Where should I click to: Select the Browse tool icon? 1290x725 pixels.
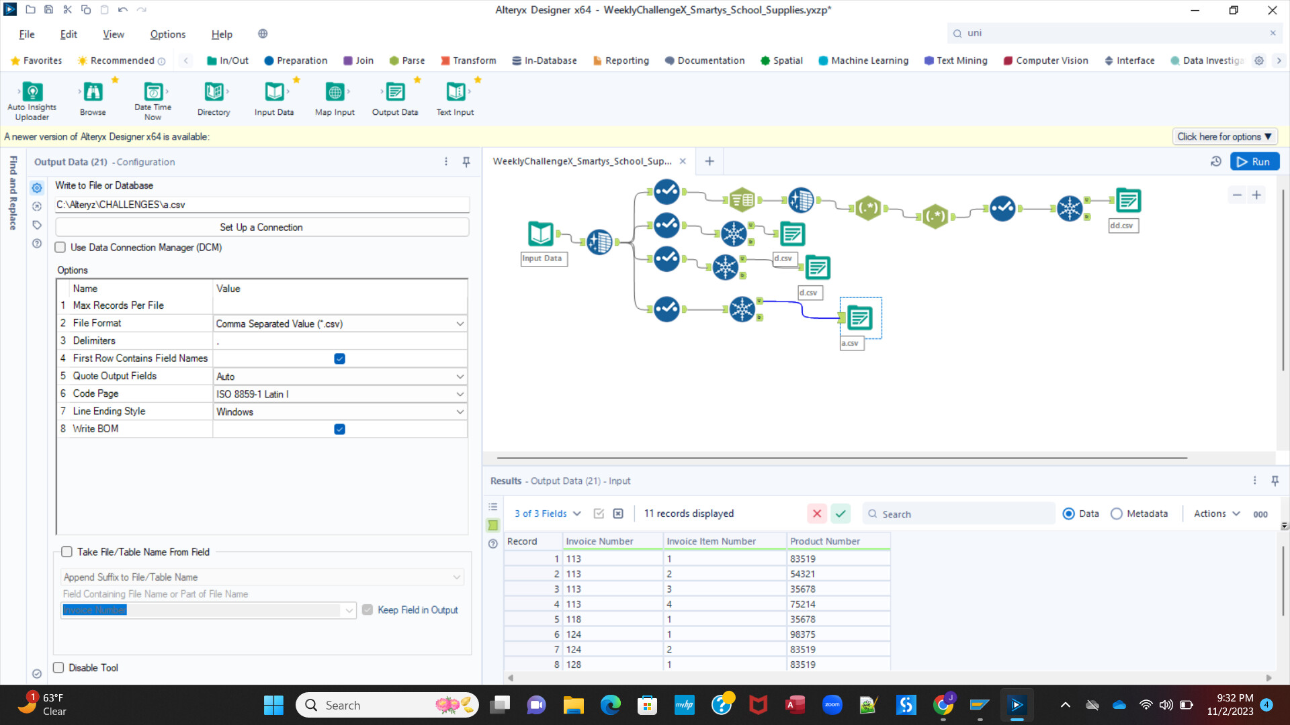pyautogui.click(x=93, y=92)
